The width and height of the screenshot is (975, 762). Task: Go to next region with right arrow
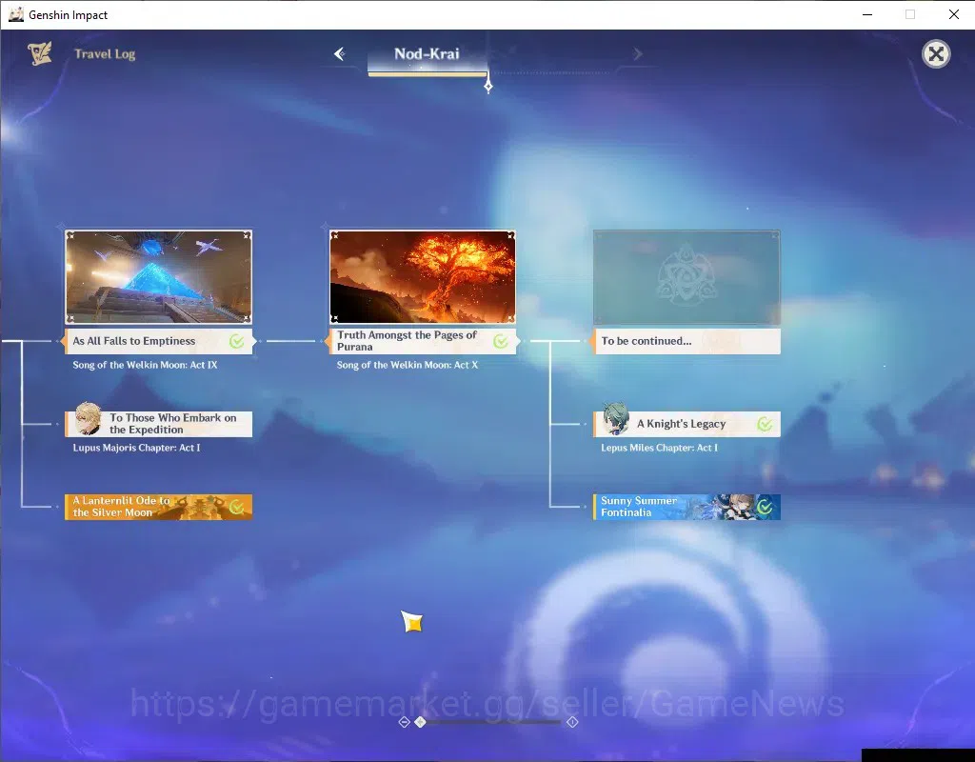(637, 54)
